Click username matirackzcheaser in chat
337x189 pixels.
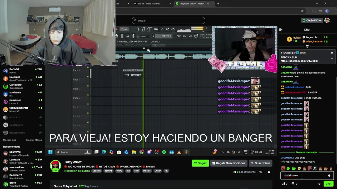294,87
